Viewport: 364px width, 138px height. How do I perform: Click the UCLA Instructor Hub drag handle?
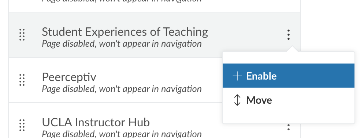tap(22, 125)
